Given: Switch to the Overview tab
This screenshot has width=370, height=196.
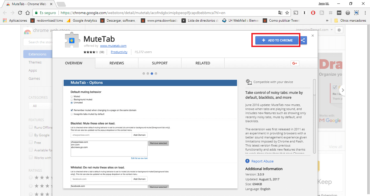Looking at the screenshot, I should click(74, 63).
